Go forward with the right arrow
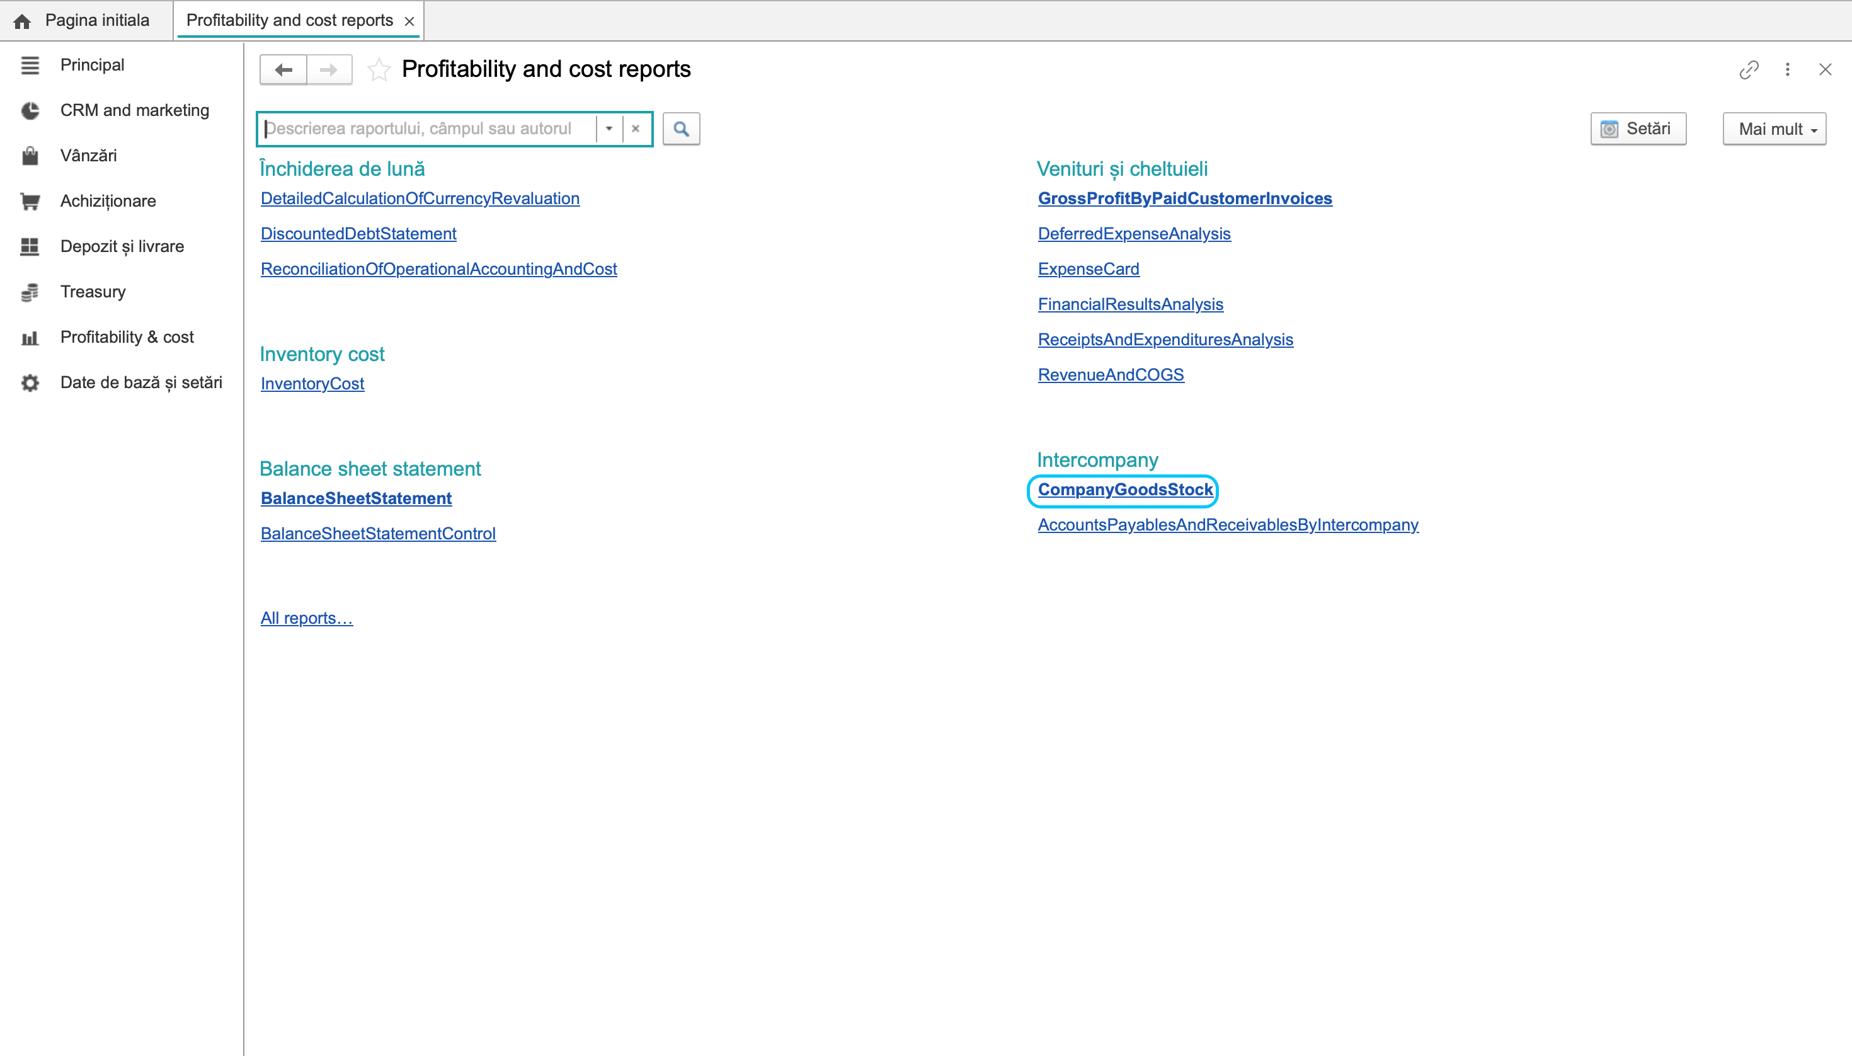Image resolution: width=1852 pixels, height=1056 pixels. pyautogui.click(x=329, y=70)
